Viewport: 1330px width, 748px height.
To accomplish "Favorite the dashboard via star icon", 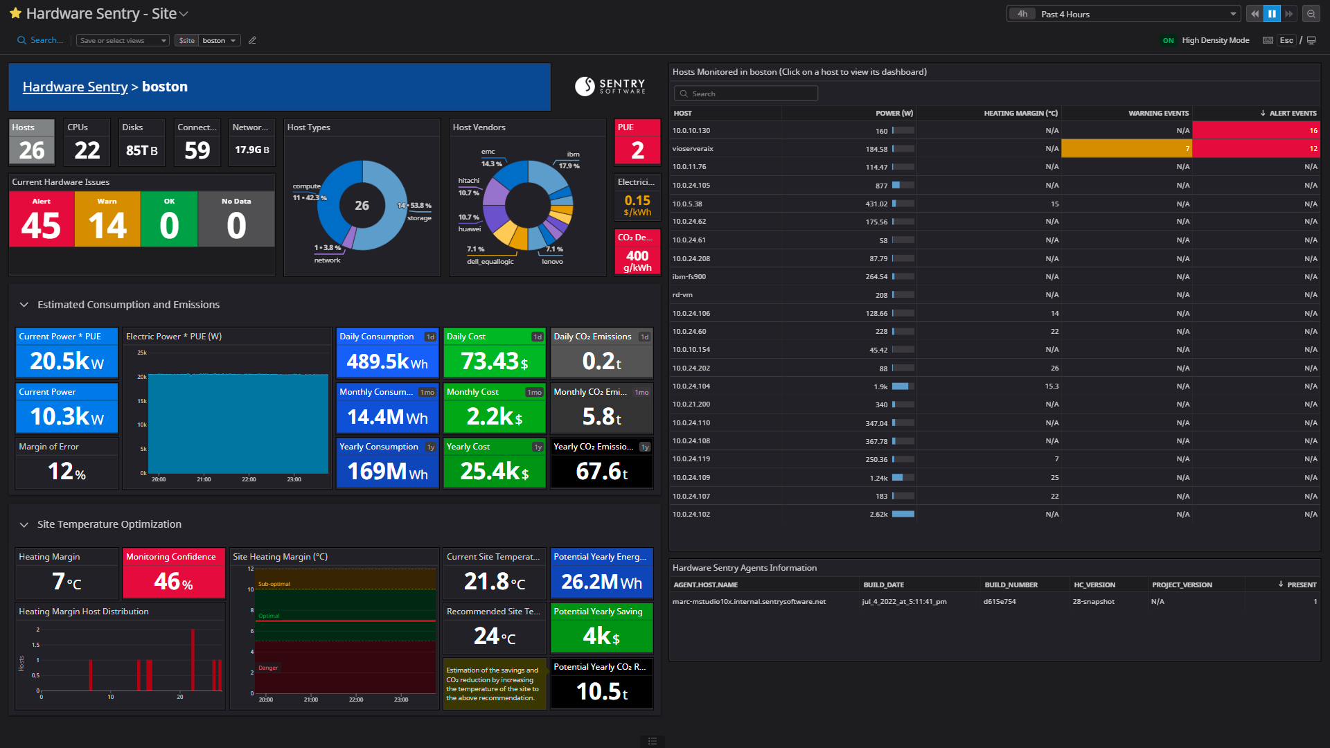I will pos(15,12).
